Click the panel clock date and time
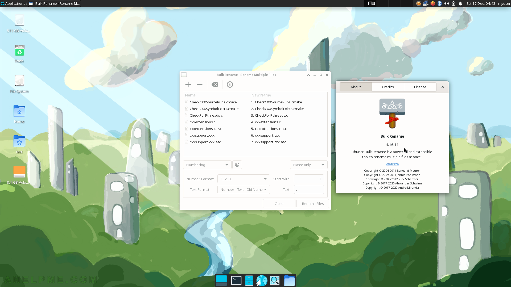The image size is (511, 287). [481, 3]
